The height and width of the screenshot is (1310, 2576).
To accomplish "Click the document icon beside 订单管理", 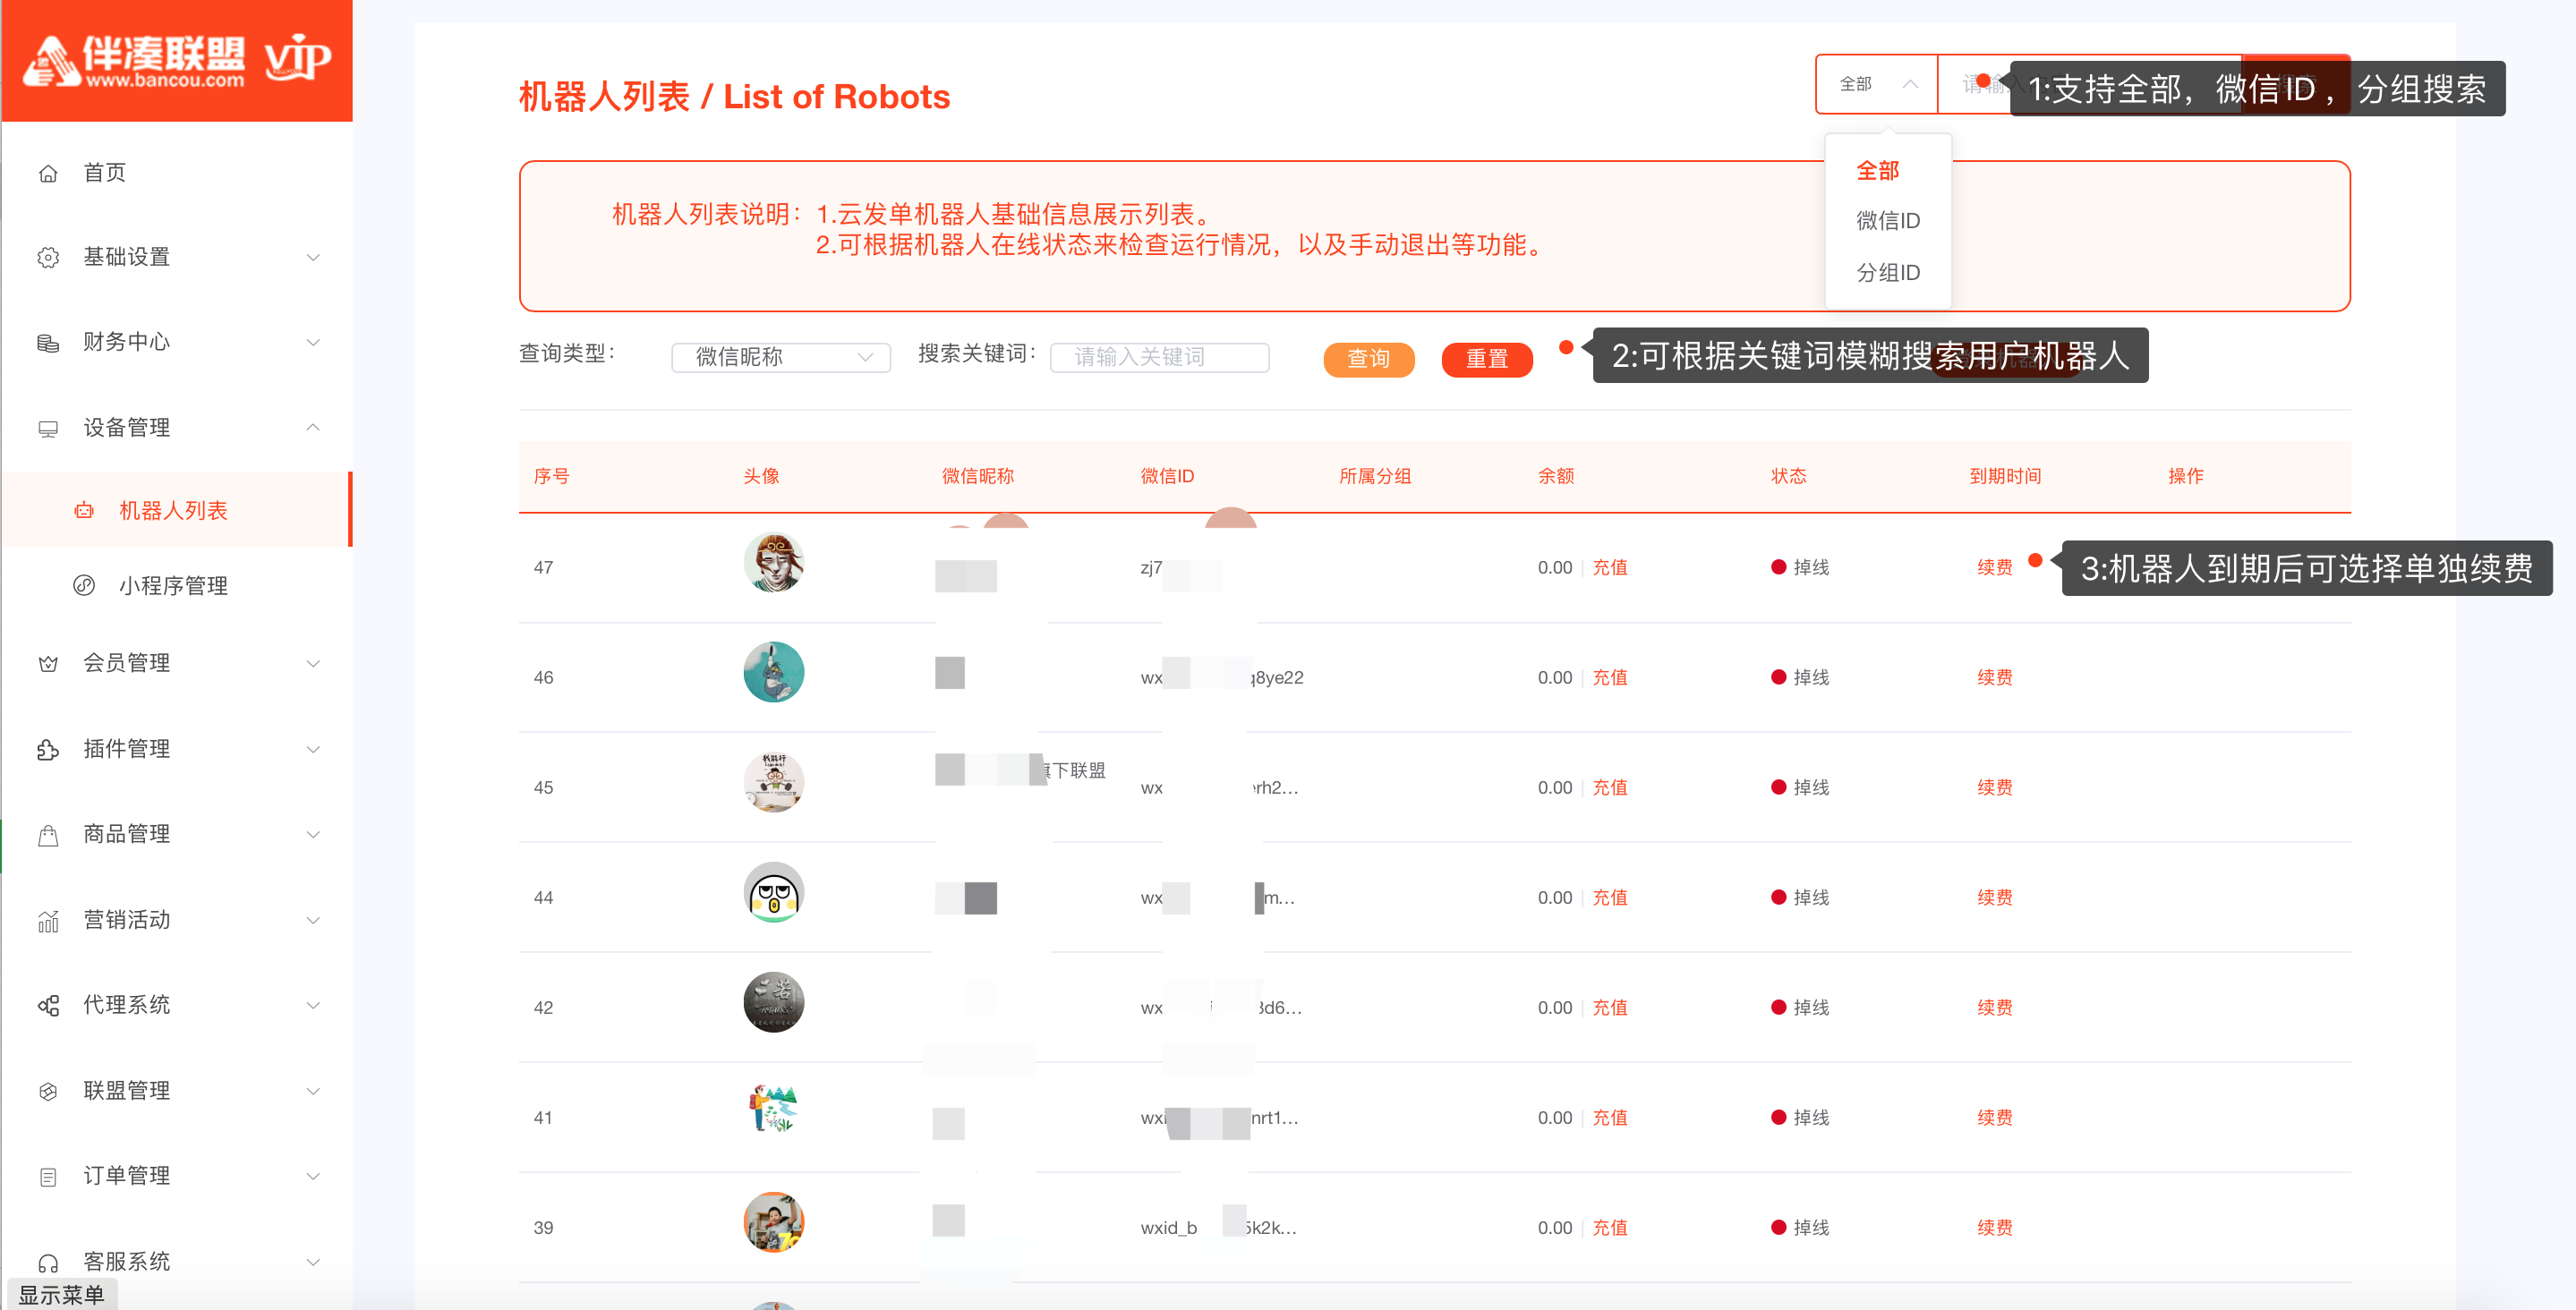I will coord(48,1177).
